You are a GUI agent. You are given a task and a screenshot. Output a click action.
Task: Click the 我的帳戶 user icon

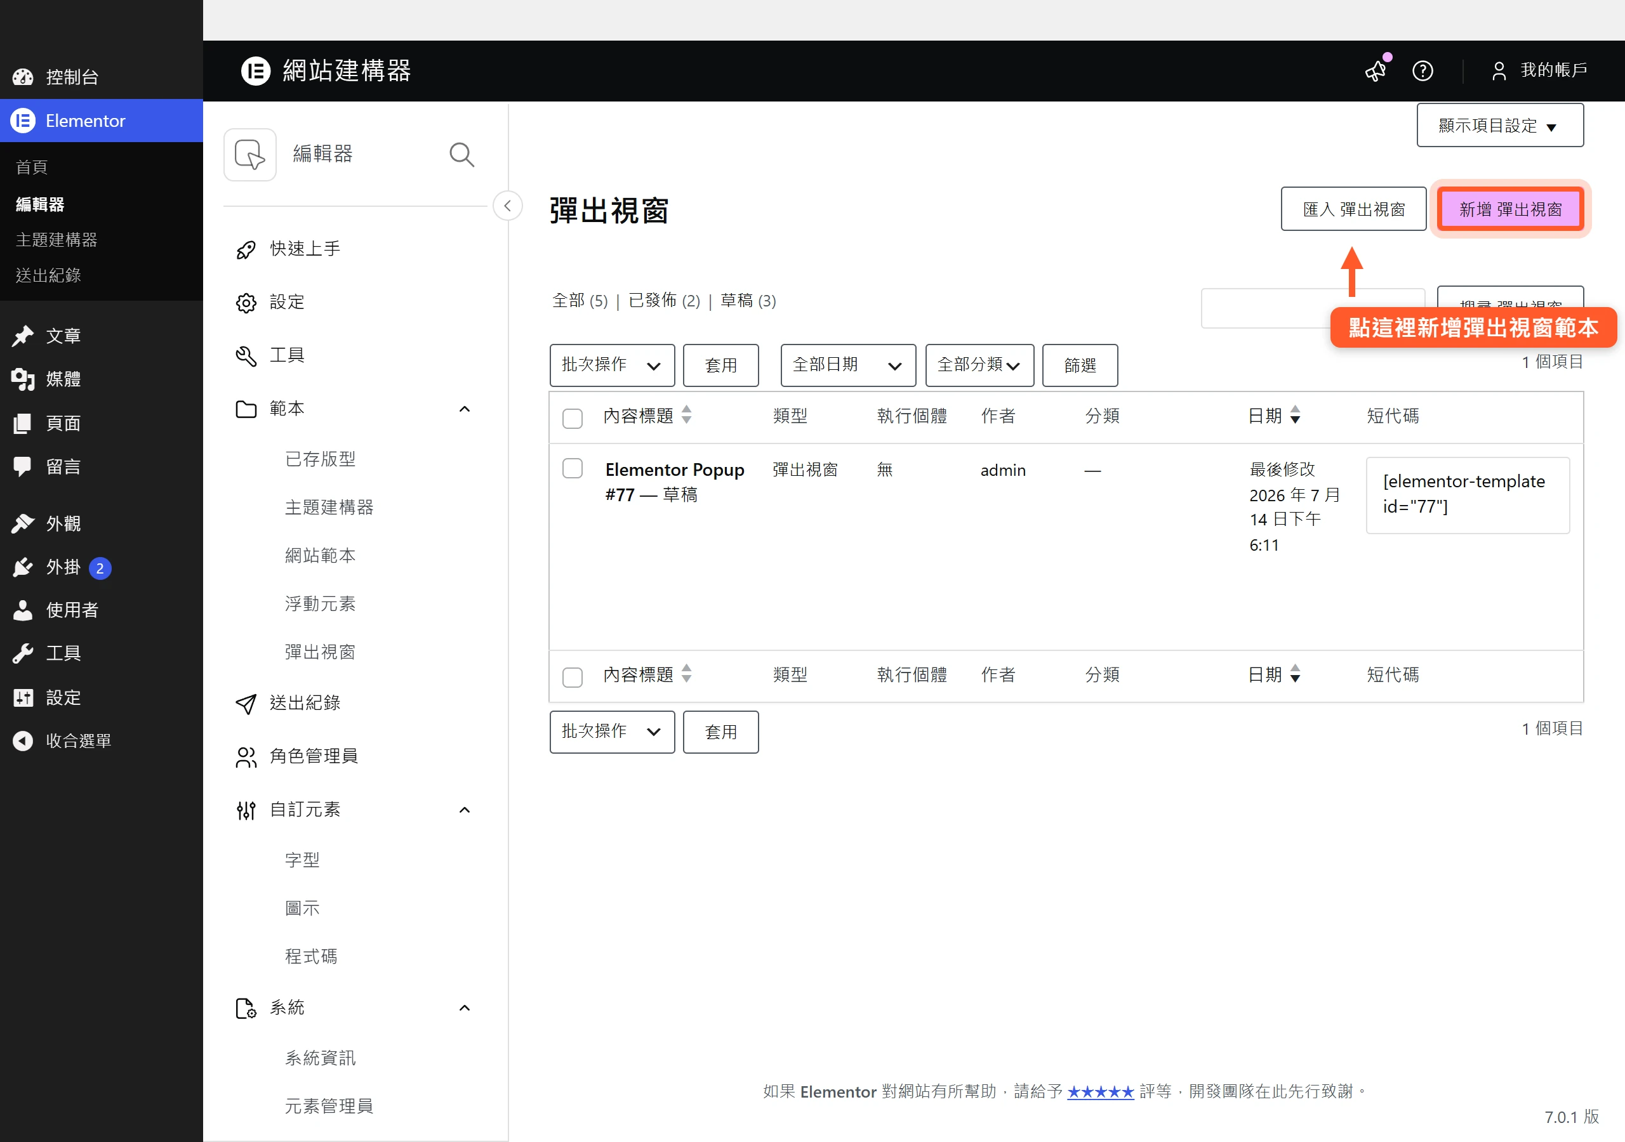(1499, 71)
